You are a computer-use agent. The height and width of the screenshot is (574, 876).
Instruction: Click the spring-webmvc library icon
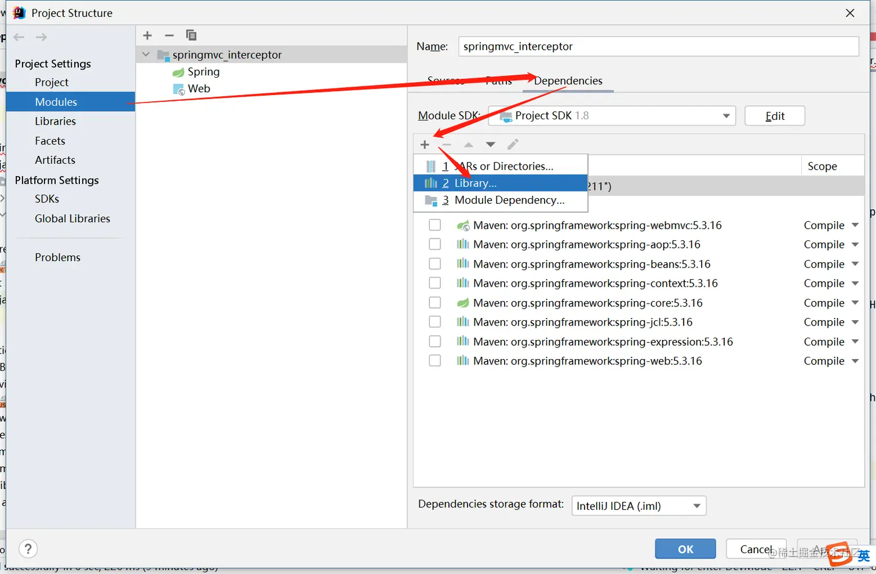click(463, 225)
